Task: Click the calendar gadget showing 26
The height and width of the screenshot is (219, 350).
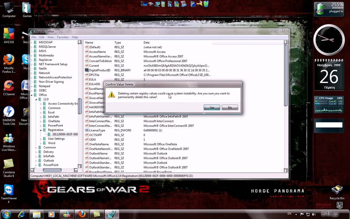Action: 329,75
